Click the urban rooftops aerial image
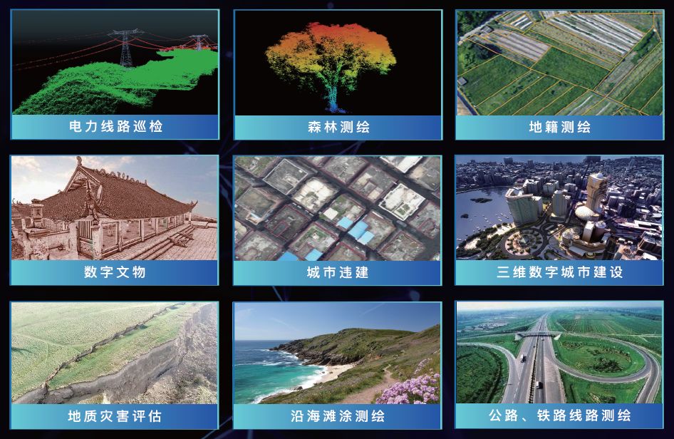 pos(337,208)
